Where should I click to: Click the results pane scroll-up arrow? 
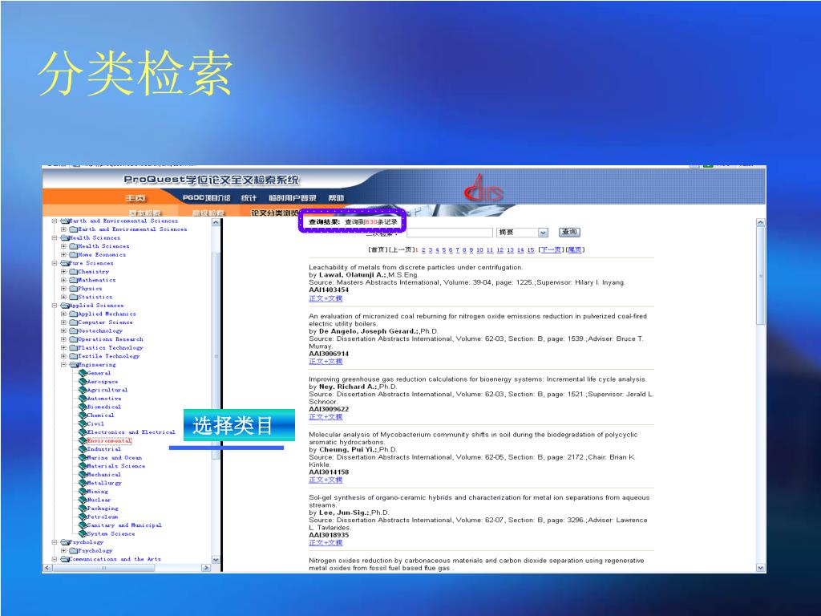(761, 223)
